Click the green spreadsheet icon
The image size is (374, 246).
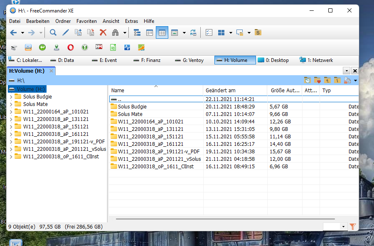(113, 47)
